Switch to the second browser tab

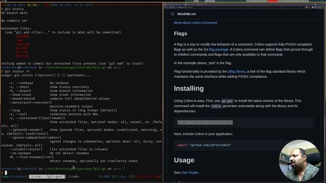196,4
